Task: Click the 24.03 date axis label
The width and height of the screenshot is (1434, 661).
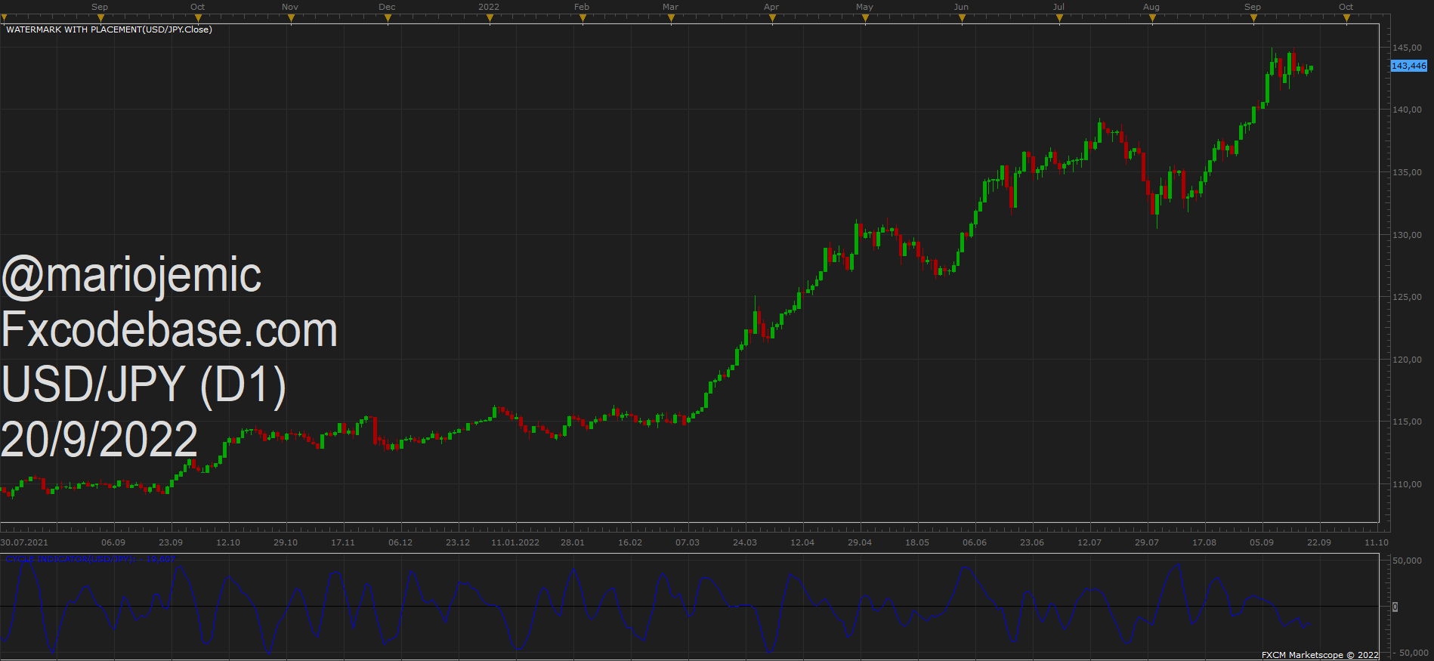Action: coord(745,542)
